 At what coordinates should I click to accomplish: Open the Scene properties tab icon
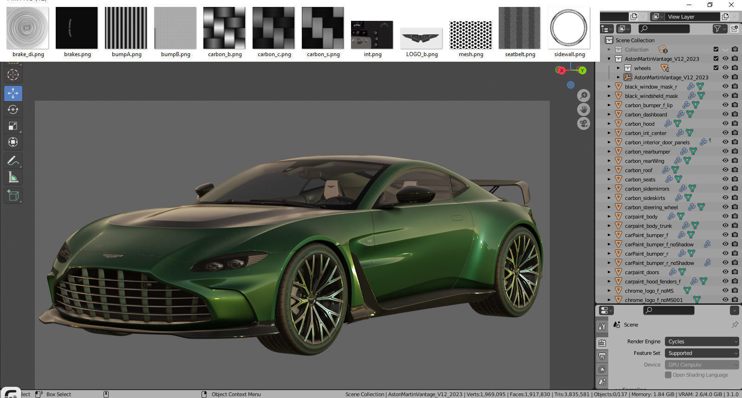(602, 382)
